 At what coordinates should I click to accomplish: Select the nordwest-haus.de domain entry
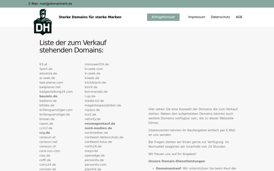coord(98,142)
